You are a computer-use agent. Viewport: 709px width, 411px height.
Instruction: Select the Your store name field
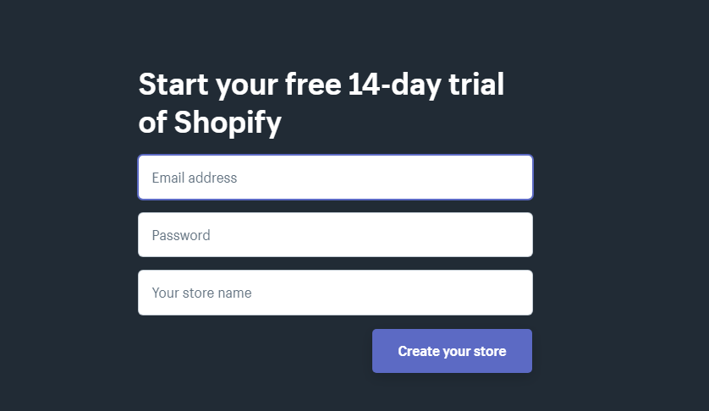click(335, 293)
